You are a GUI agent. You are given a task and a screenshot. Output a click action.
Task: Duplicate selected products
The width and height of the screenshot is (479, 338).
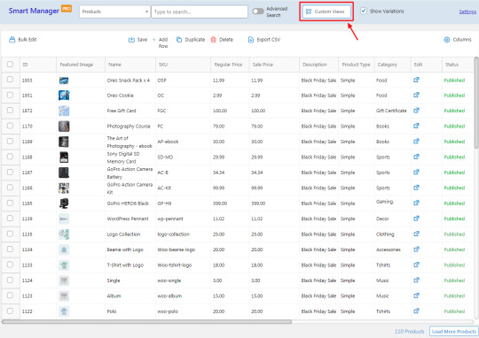point(191,40)
